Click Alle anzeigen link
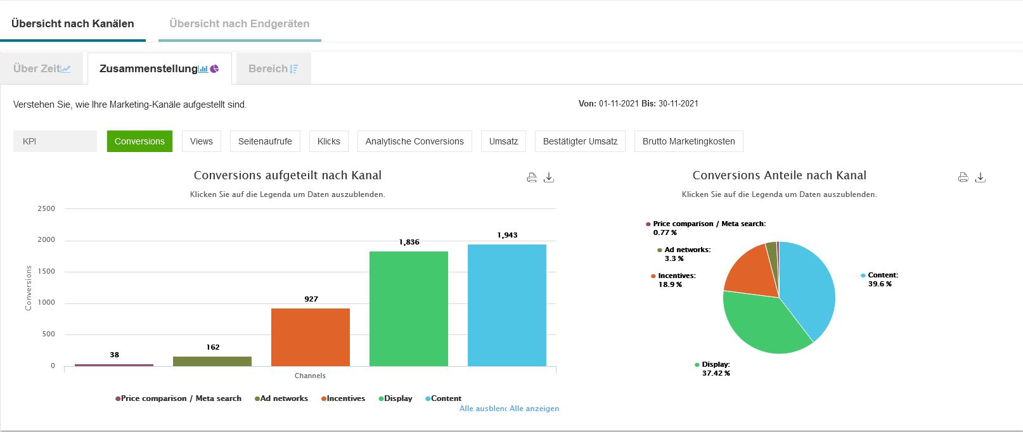Viewport: 1023px width, 432px height. tap(534, 409)
